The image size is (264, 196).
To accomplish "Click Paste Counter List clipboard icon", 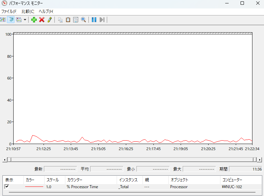I will [x=68, y=20].
